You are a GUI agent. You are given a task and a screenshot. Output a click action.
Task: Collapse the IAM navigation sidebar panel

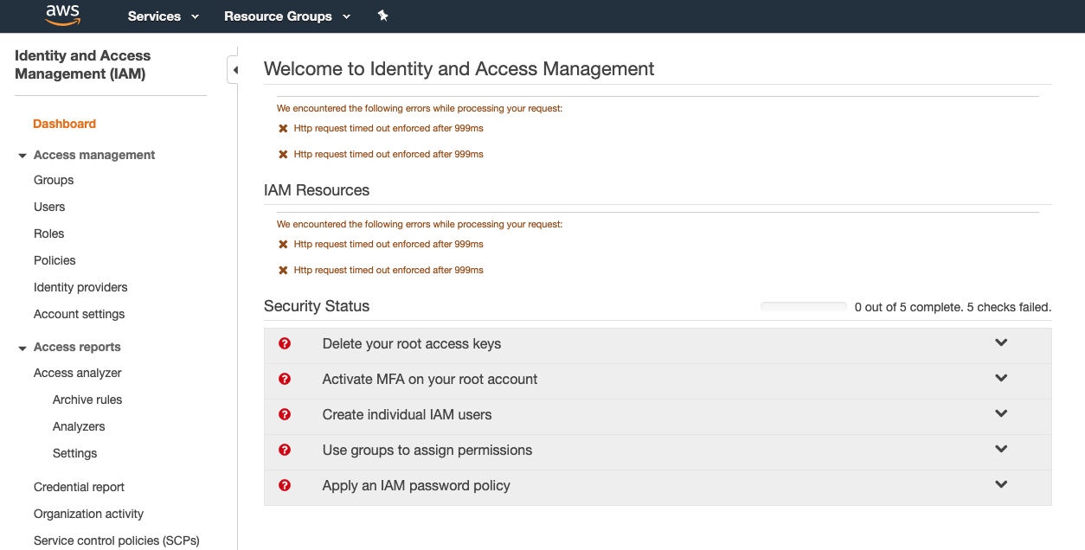pyautogui.click(x=234, y=68)
